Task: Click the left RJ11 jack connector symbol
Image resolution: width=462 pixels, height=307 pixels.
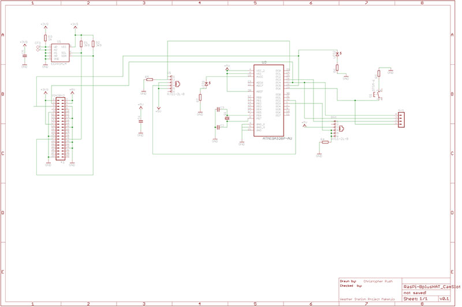Action: (x=177, y=84)
